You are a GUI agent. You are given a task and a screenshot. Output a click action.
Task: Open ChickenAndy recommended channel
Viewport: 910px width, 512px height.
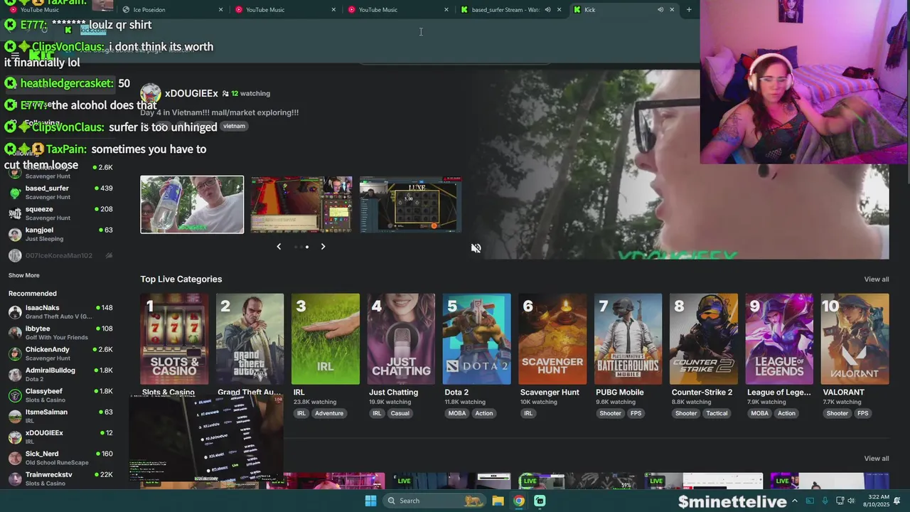pos(60,353)
